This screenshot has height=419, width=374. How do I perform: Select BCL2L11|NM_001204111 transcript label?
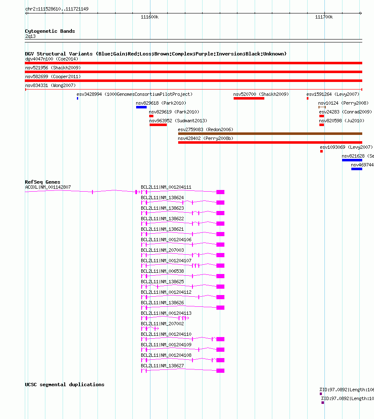point(166,187)
